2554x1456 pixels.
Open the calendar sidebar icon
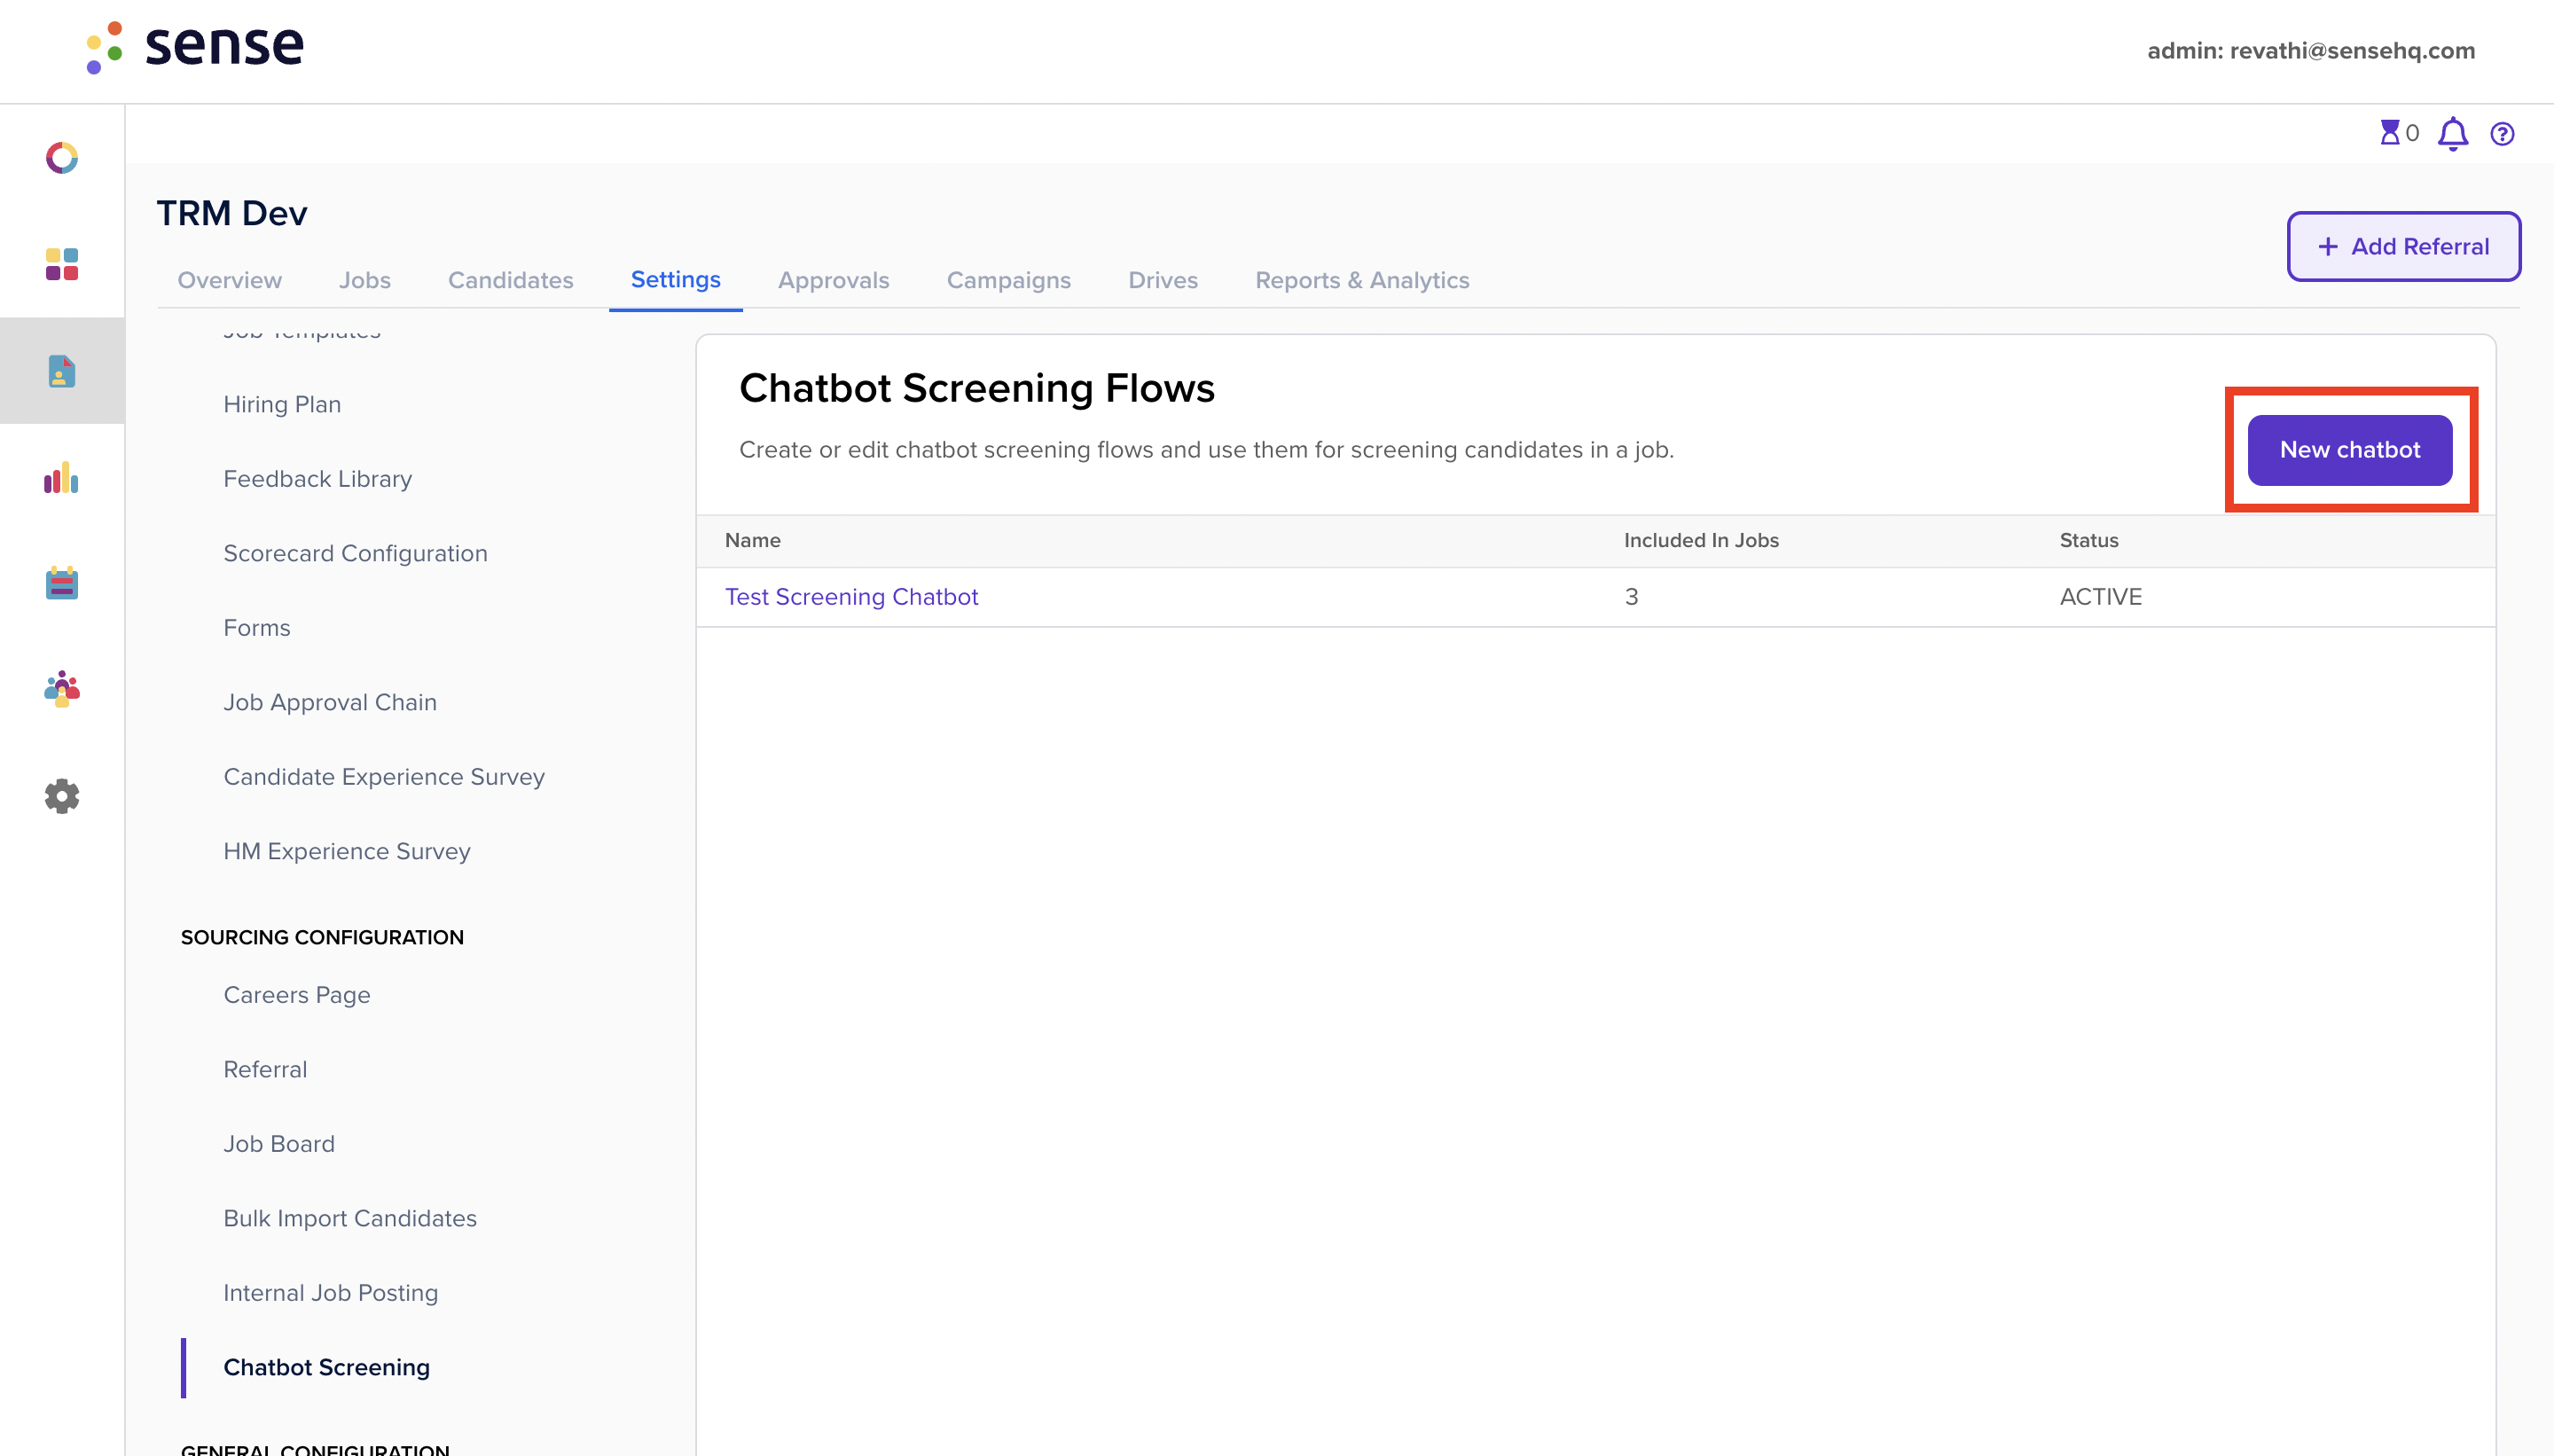(62, 583)
